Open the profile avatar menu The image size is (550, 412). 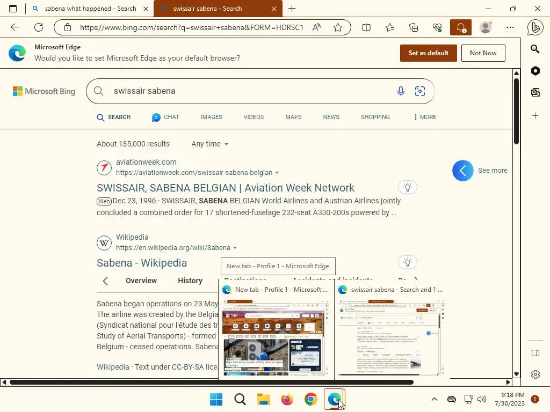486,27
